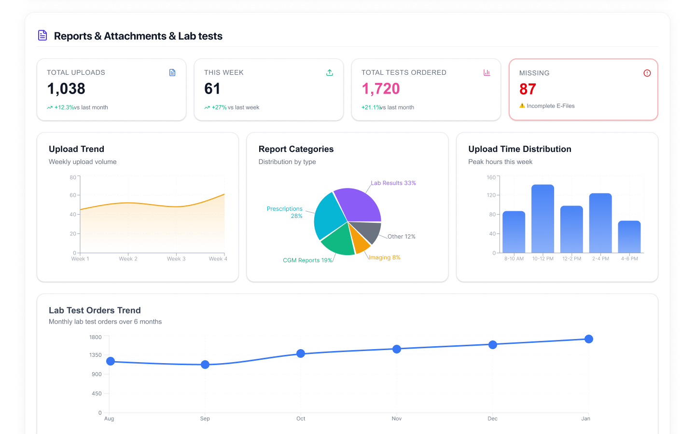The height and width of the screenshot is (434, 695).
Task: Click the Sep data point on Lab Test Orders line
Action: [205, 365]
